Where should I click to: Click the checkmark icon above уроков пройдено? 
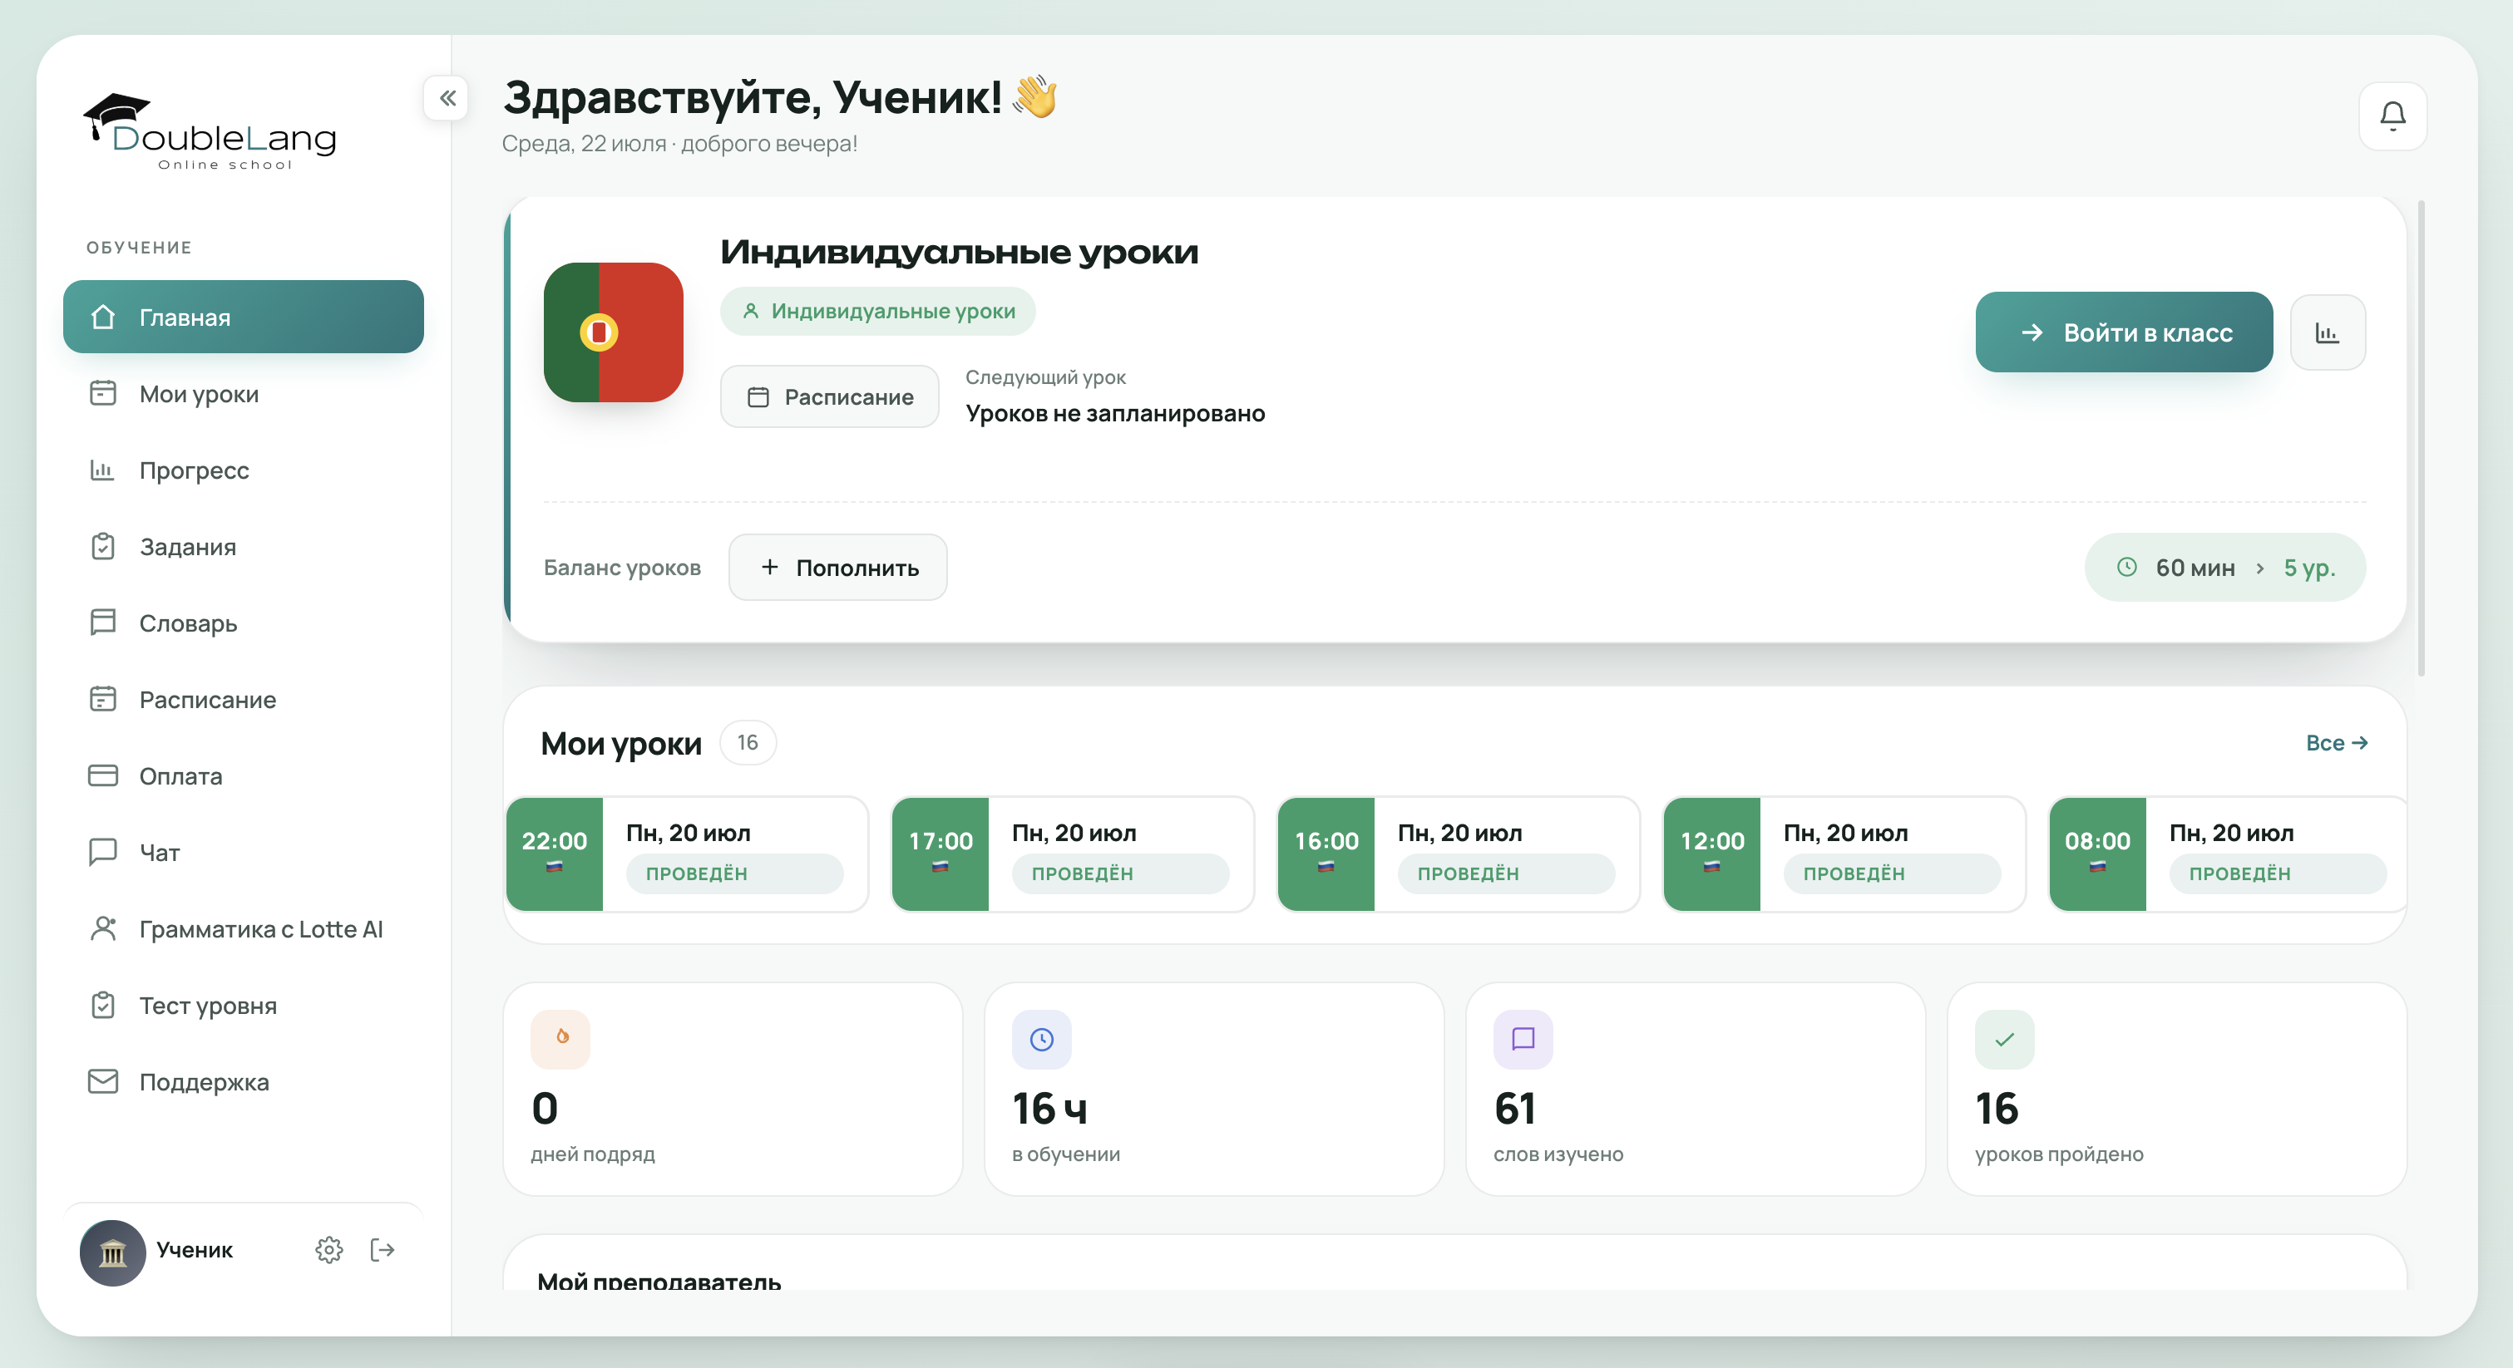pos(2004,1038)
